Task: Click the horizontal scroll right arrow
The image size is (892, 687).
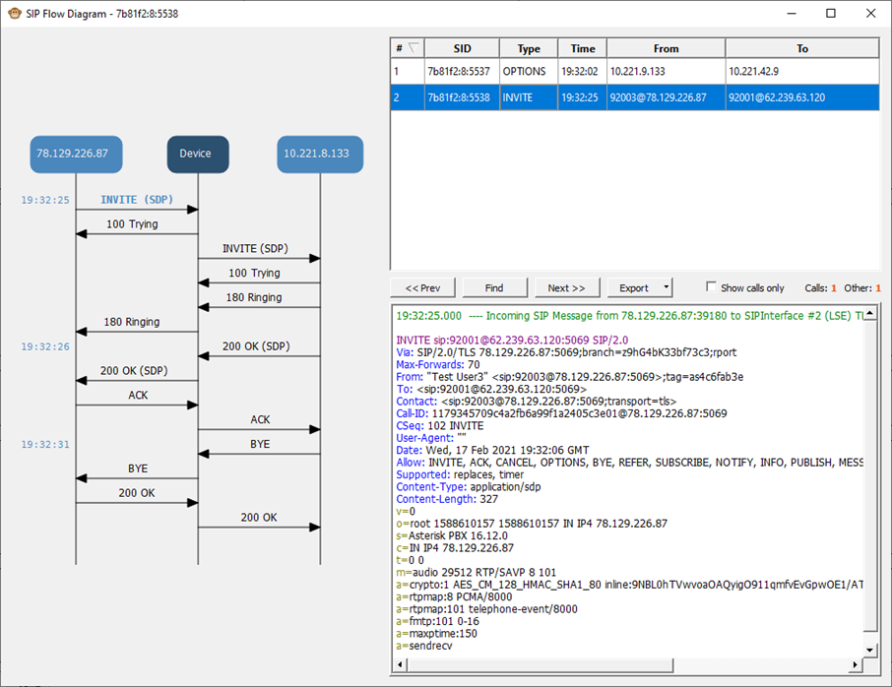Action: pyautogui.click(x=855, y=664)
